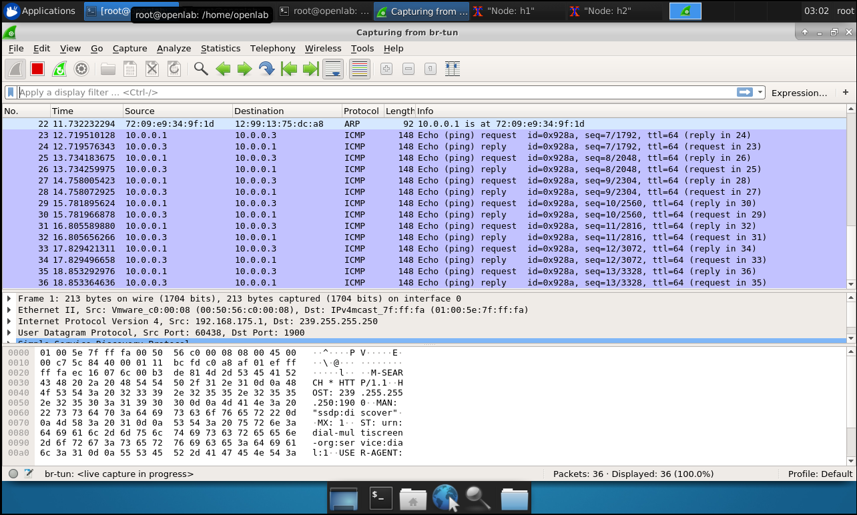This screenshot has height=515, width=857.
Task: Restart the current capture
Action: 59,69
